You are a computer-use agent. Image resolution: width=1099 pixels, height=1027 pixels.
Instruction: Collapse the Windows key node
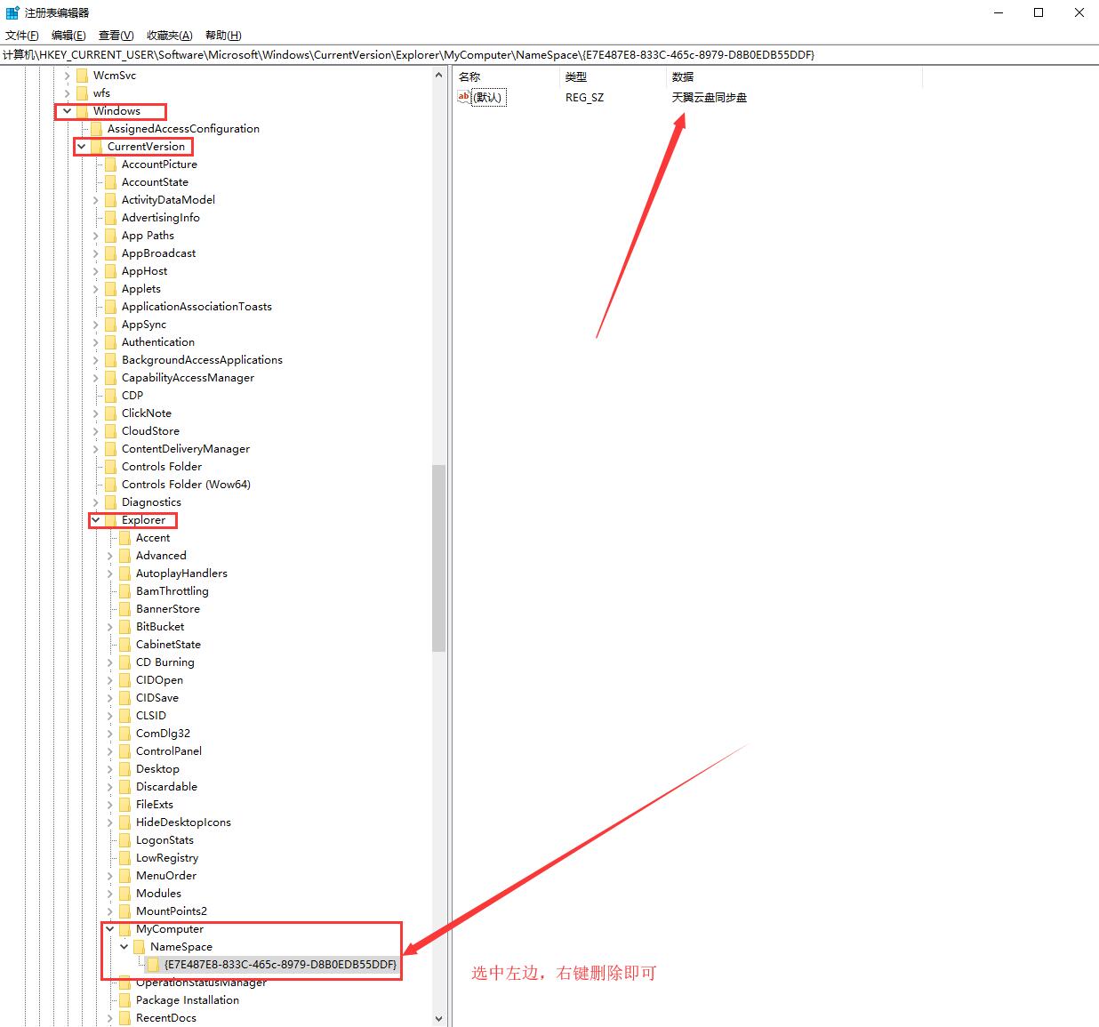pos(67,111)
